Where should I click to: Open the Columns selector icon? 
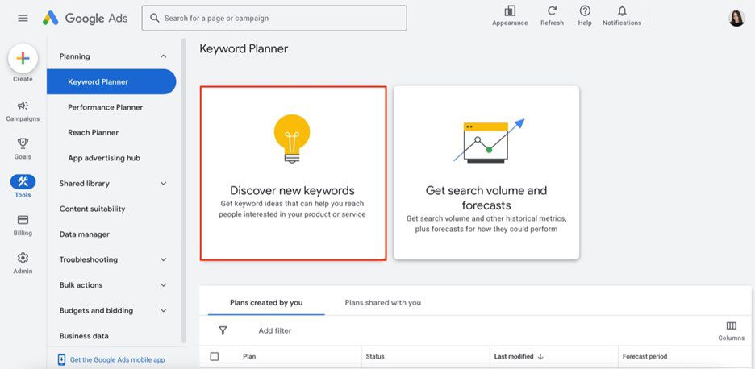click(731, 325)
